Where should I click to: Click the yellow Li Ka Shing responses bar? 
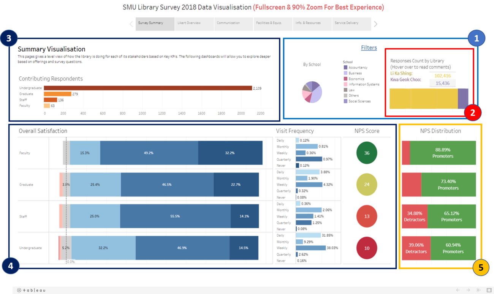(x=424, y=99)
